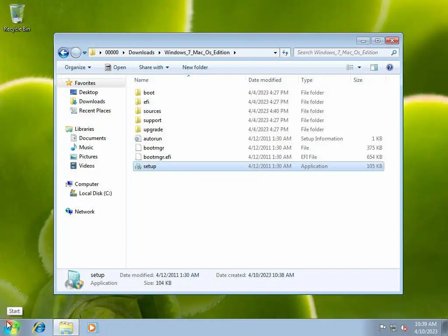Open the Share with menu
The height and width of the screenshot is (336, 448).
(154, 67)
